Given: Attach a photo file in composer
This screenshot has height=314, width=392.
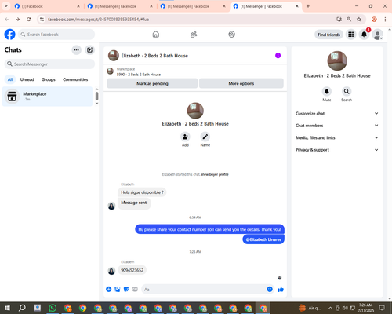Looking at the screenshot, I should point(118,289).
